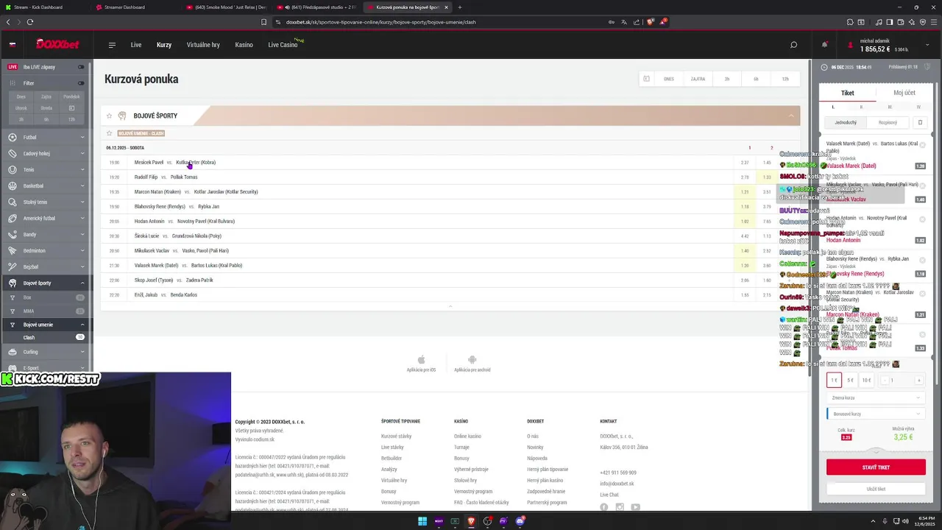This screenshot has height=530, width=942.
Task: Expand the Stolný tenis category
Action: [x=82, y=202]
